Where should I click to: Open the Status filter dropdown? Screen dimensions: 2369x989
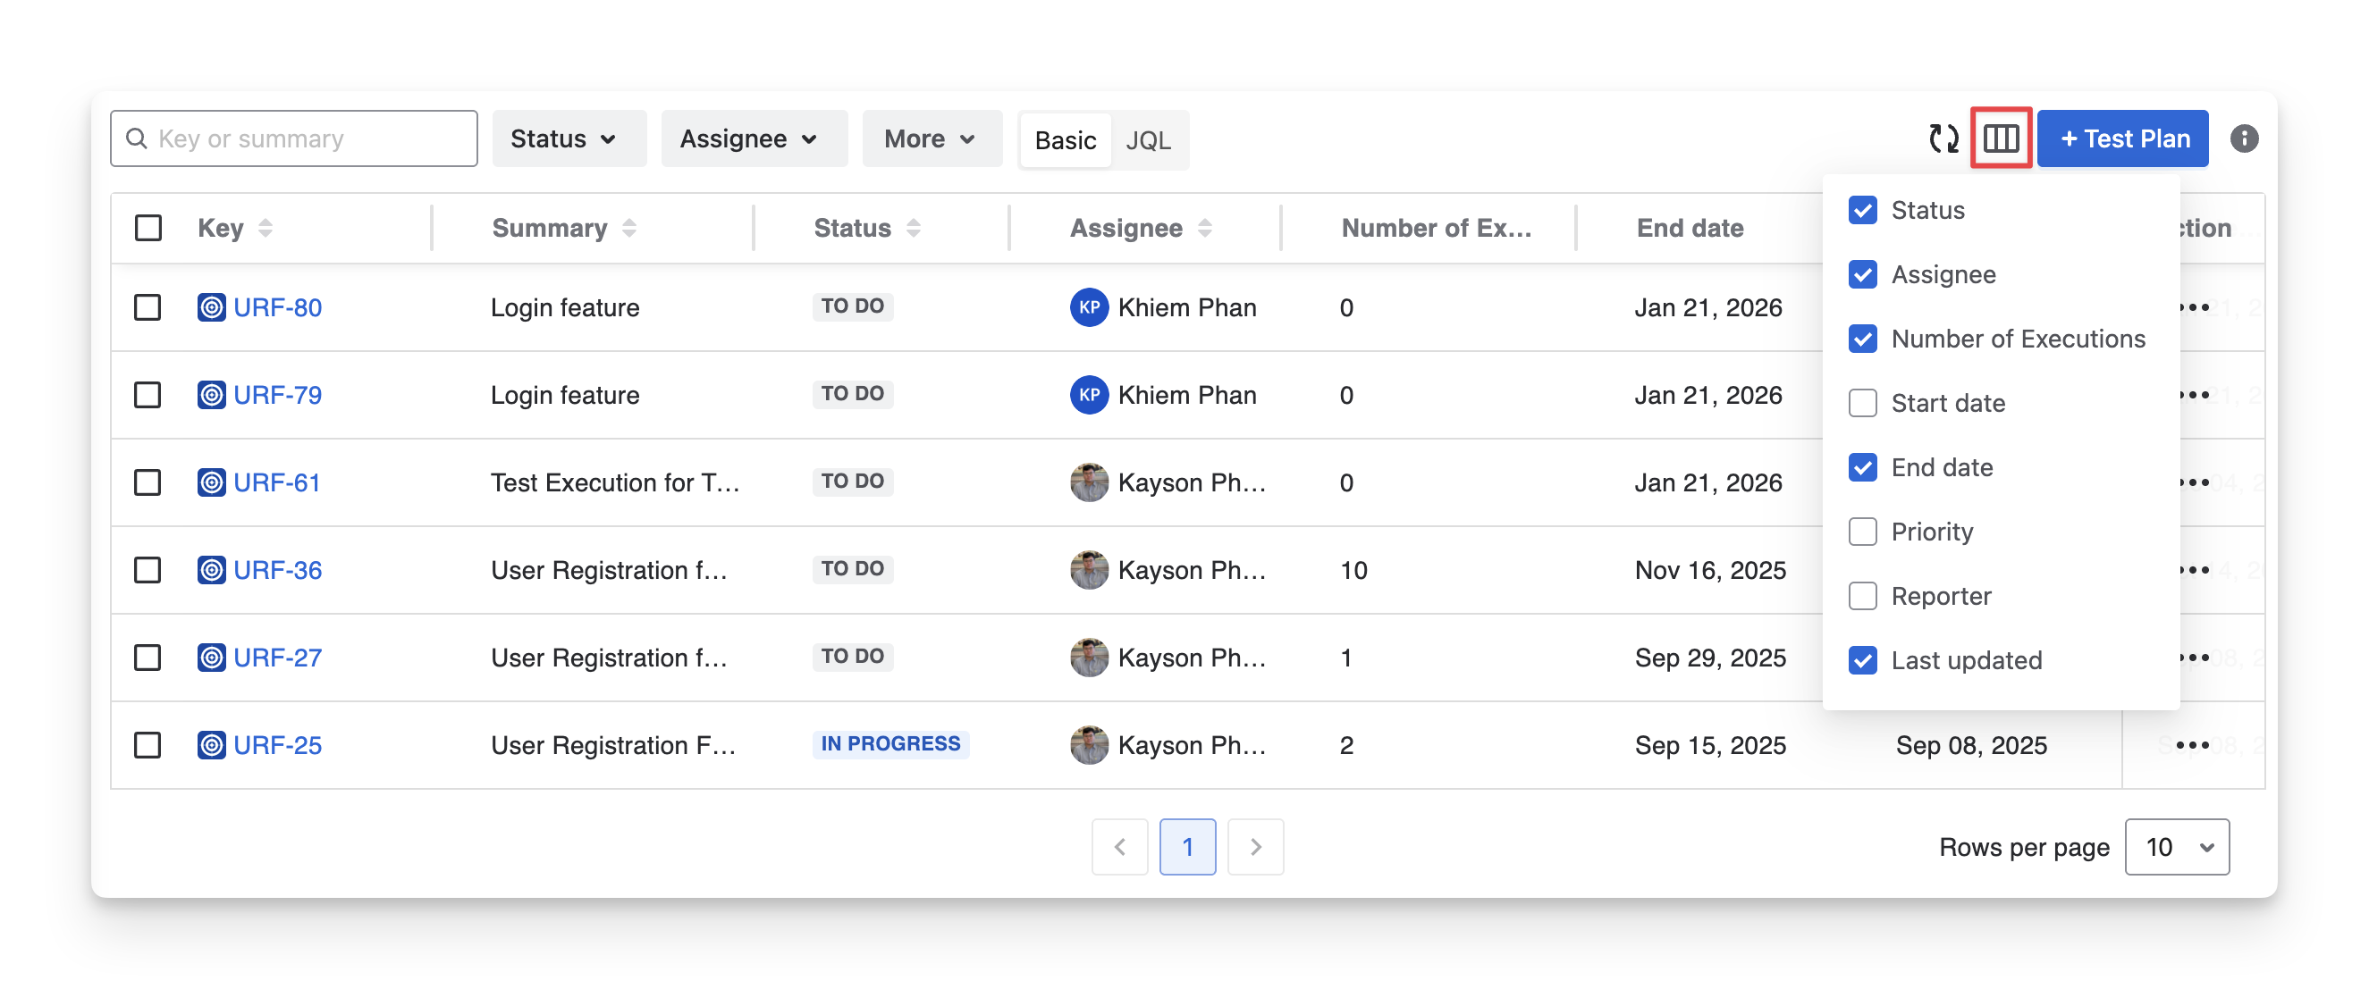[569, 138]
